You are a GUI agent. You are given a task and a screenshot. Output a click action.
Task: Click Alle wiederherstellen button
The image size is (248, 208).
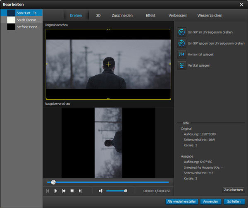(182, 201)
